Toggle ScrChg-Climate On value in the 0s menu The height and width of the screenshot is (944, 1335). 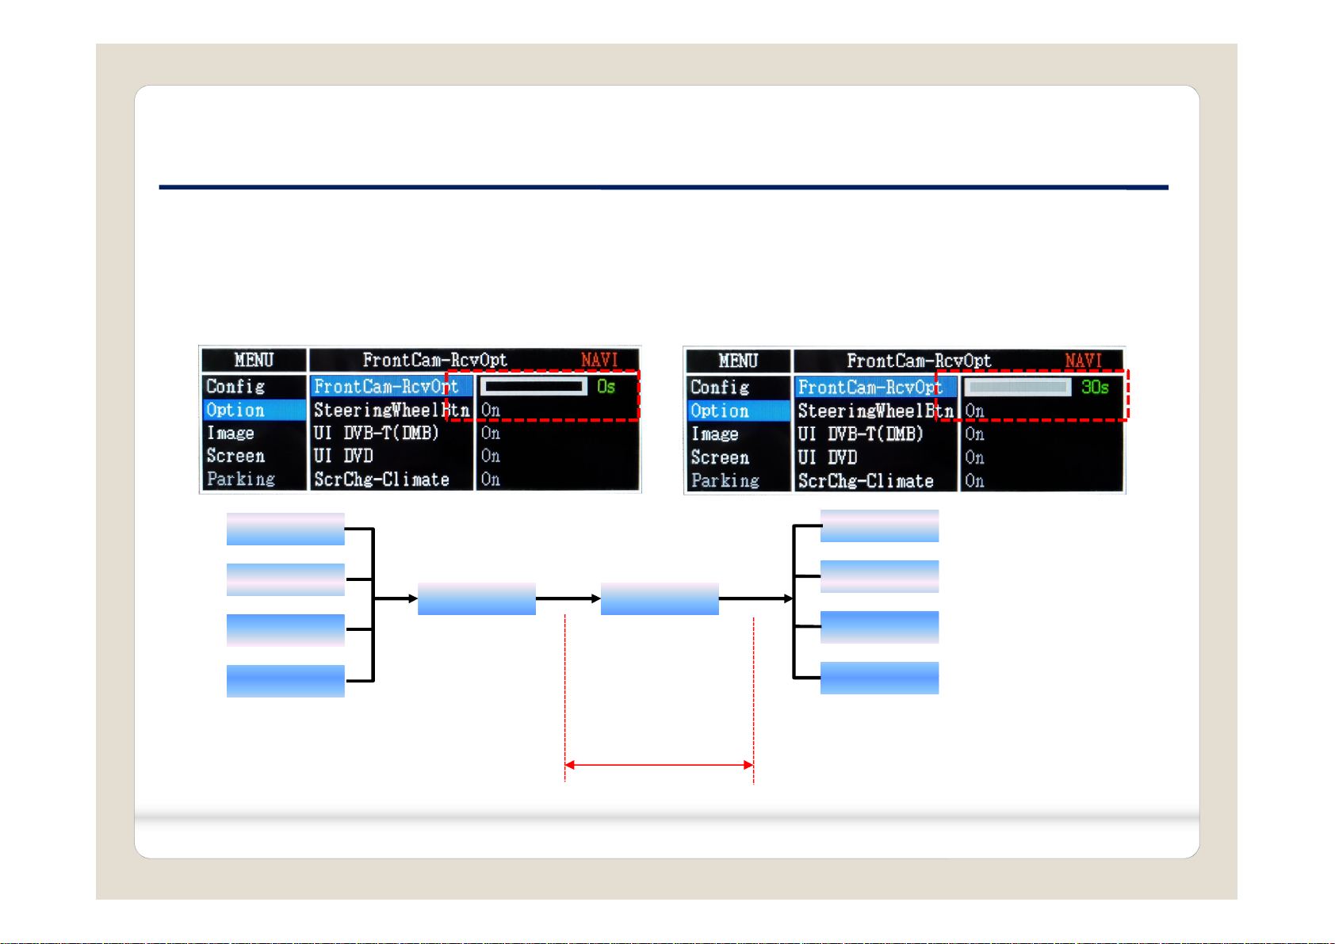click(x=491, y=480)
